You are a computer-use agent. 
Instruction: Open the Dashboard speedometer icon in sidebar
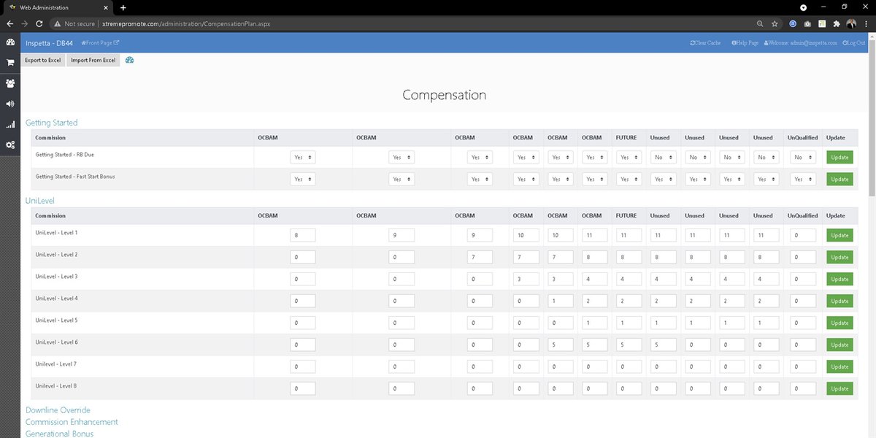(x=9, y=42)
